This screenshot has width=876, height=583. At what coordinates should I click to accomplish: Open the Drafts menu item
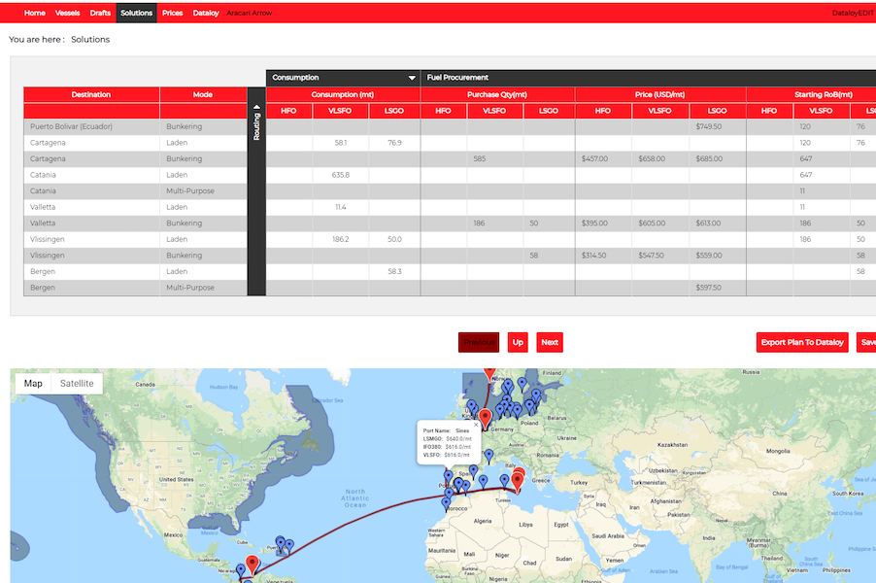(101, 13)
